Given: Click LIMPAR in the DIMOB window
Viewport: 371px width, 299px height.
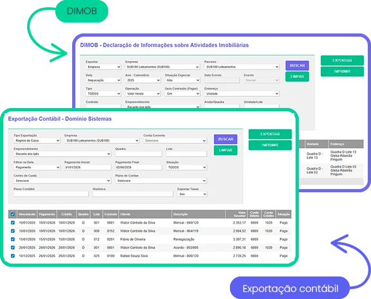Looking at the screenshot, I should pos(297,77).
